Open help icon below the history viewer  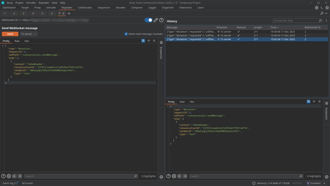169,176
